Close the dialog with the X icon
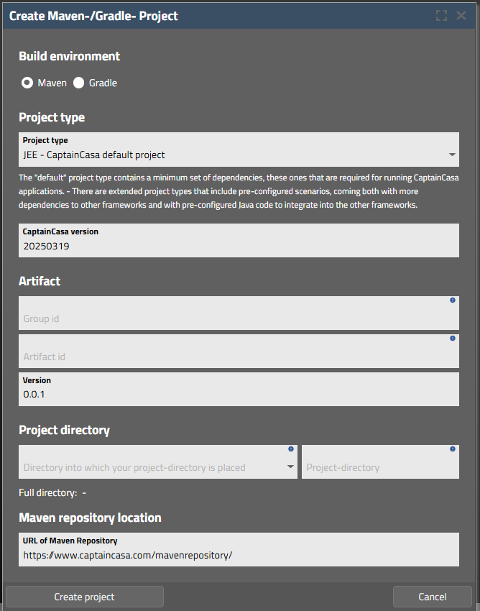480x611 pixels. [461, 15]
